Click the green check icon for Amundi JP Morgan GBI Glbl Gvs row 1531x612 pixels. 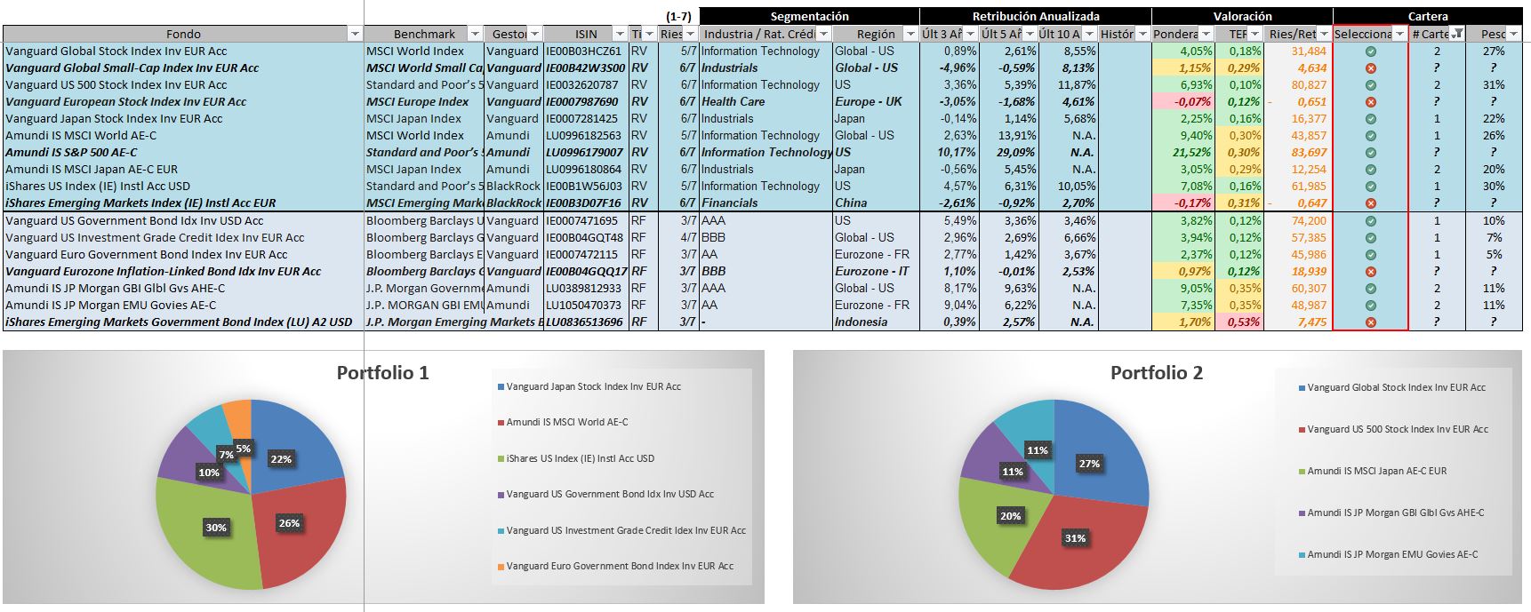[x=1370, y=289]
